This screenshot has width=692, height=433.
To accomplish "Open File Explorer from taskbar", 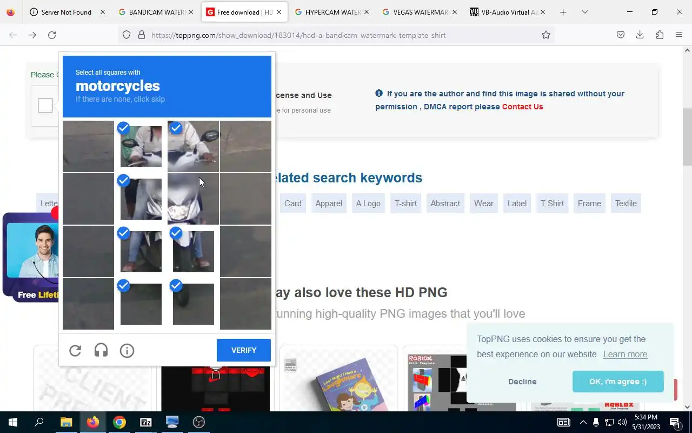I will pos(66,422).
